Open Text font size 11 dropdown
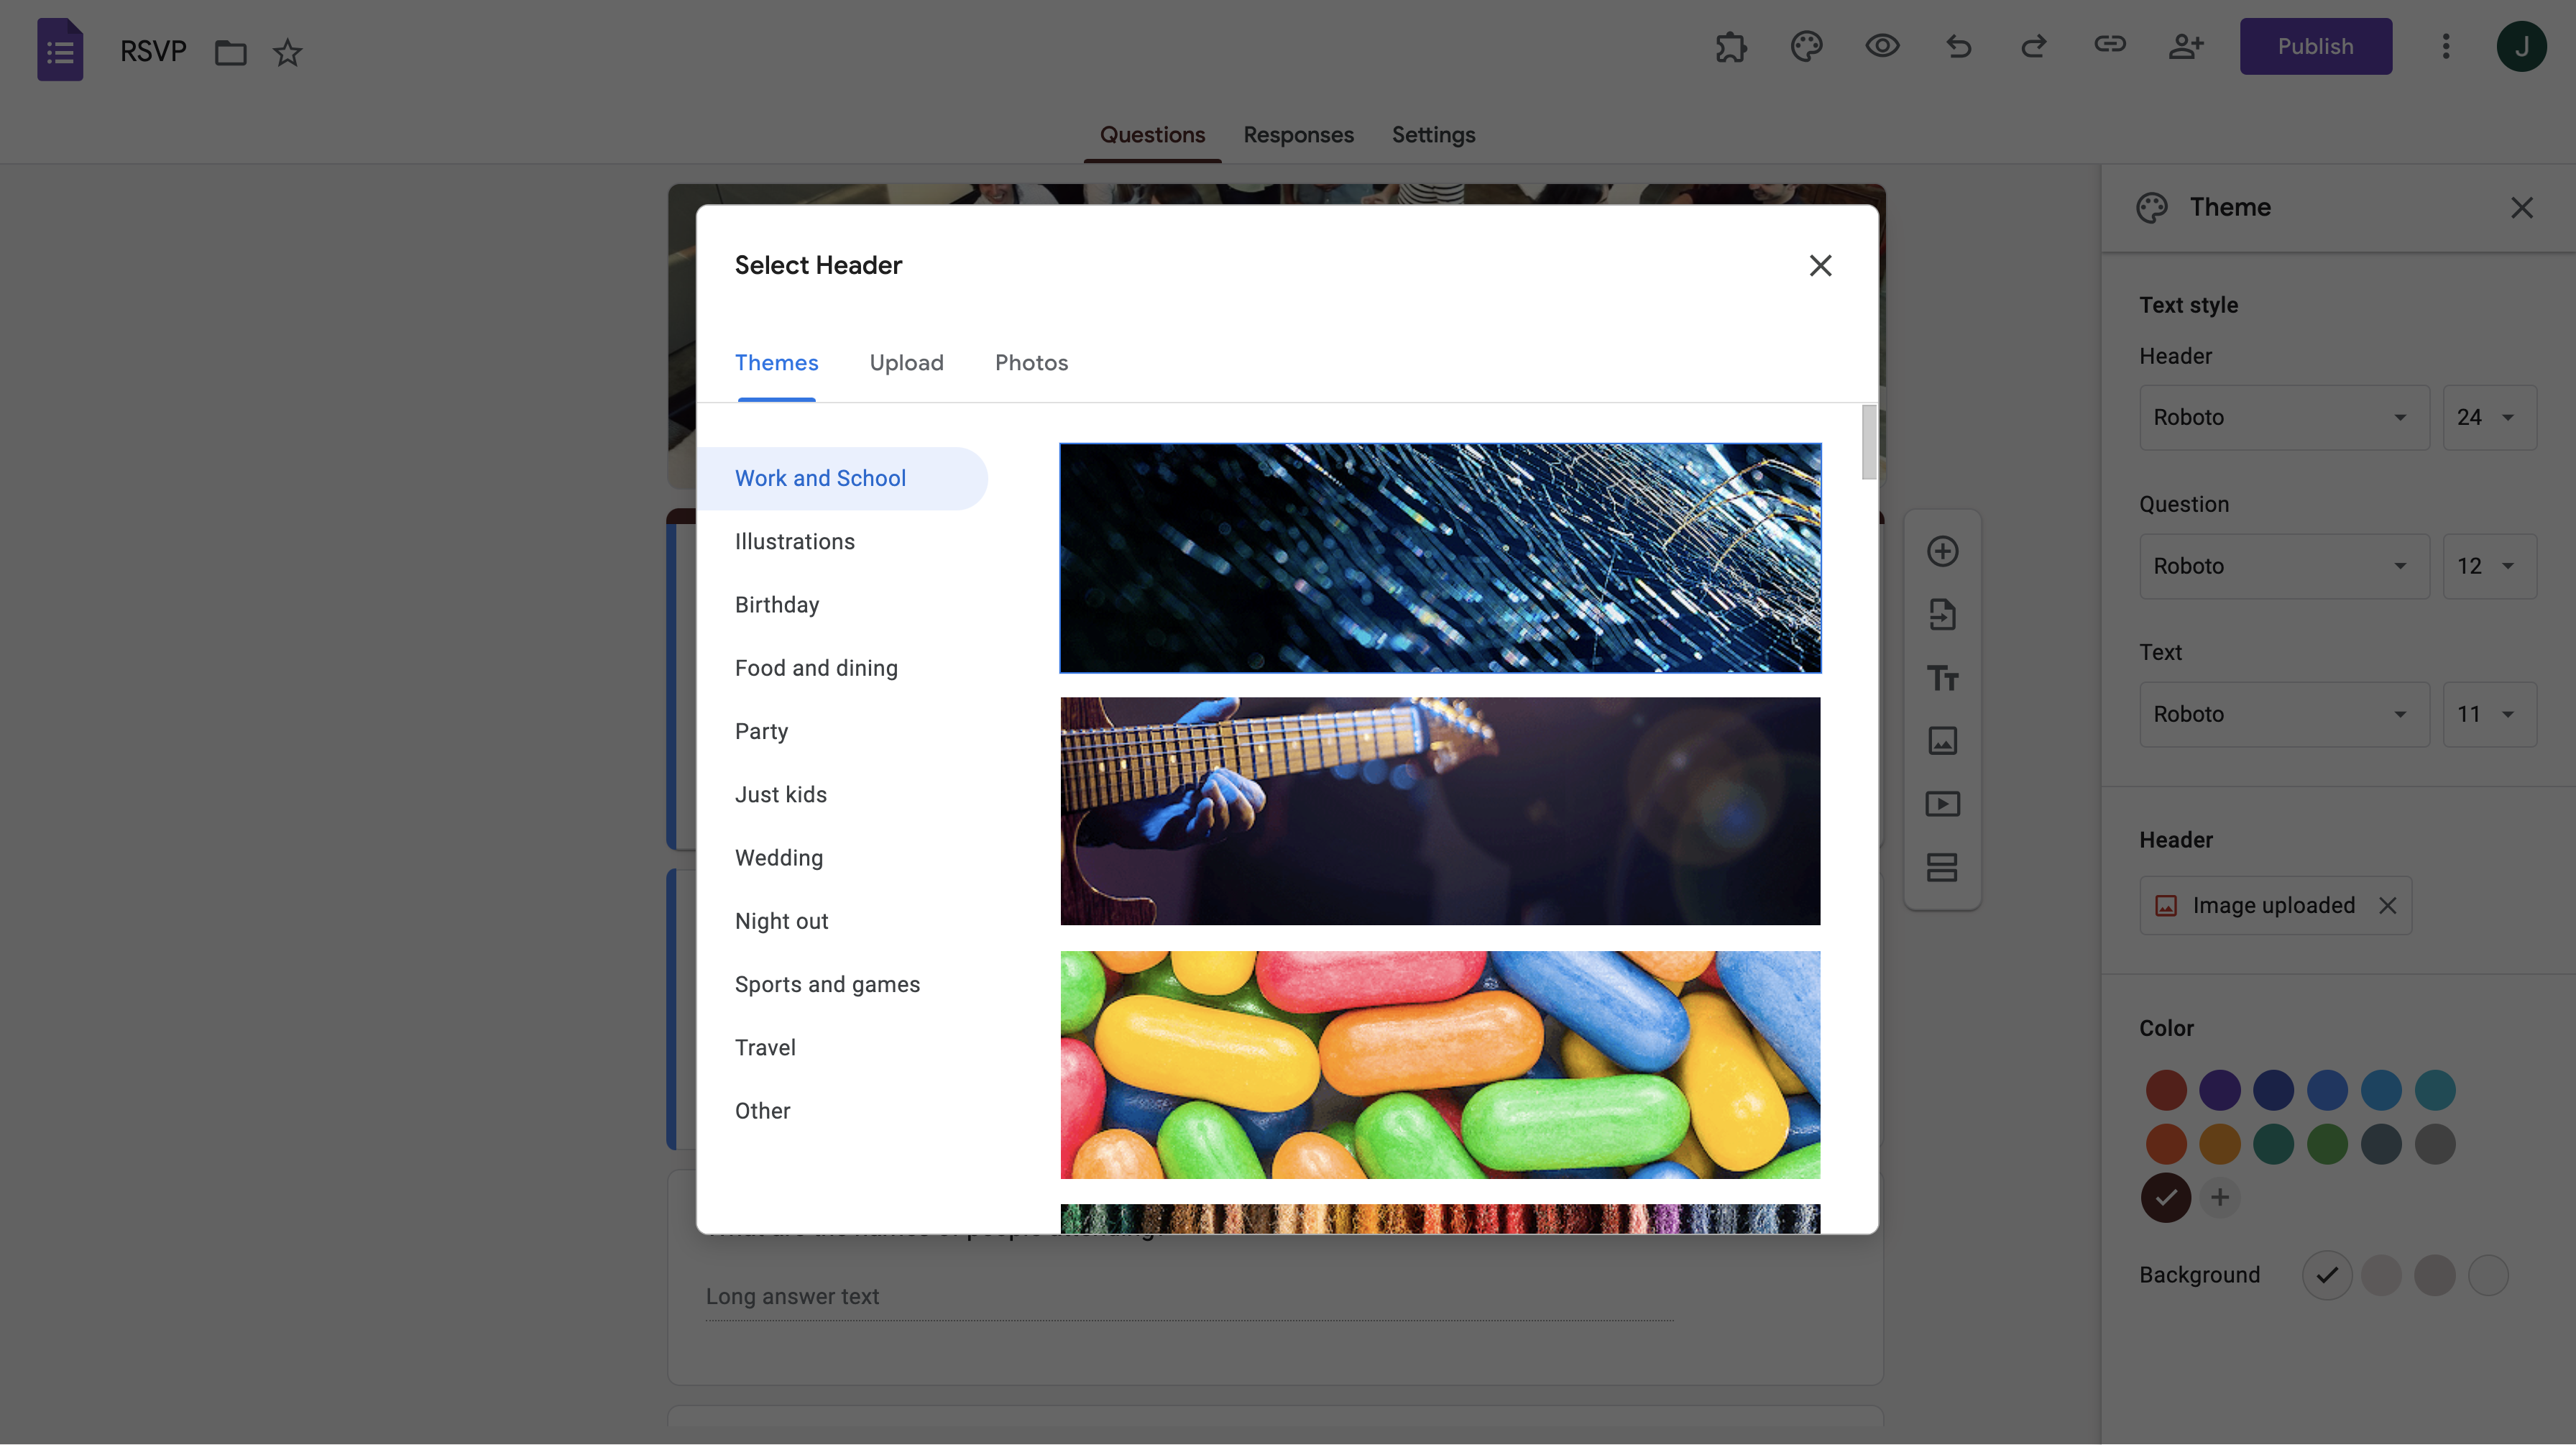Image resolution: width=2576 pixels, height=1445 pixels. coord(2489,714)
